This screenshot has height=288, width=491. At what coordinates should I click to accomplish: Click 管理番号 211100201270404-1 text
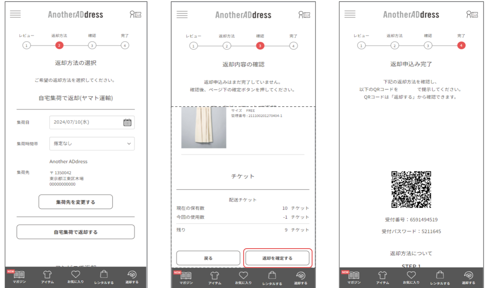(257, 116)
